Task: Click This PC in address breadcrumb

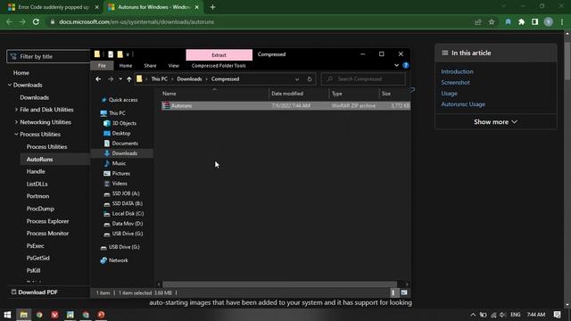Action: coord(160,79)
